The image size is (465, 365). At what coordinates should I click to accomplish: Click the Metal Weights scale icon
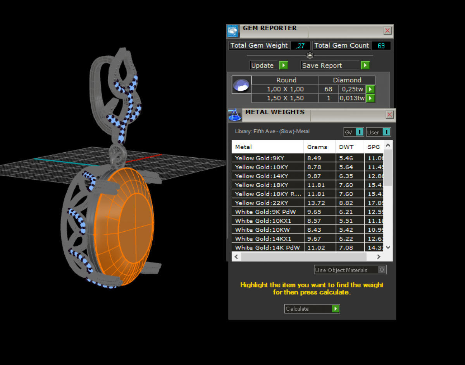click(234, 115)
